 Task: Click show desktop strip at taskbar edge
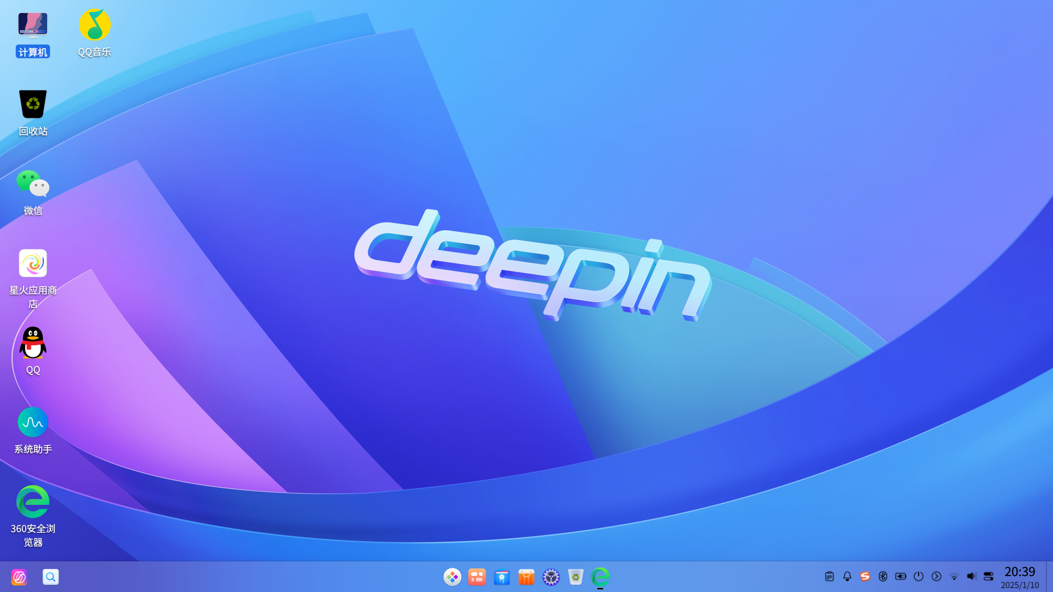1049,577
